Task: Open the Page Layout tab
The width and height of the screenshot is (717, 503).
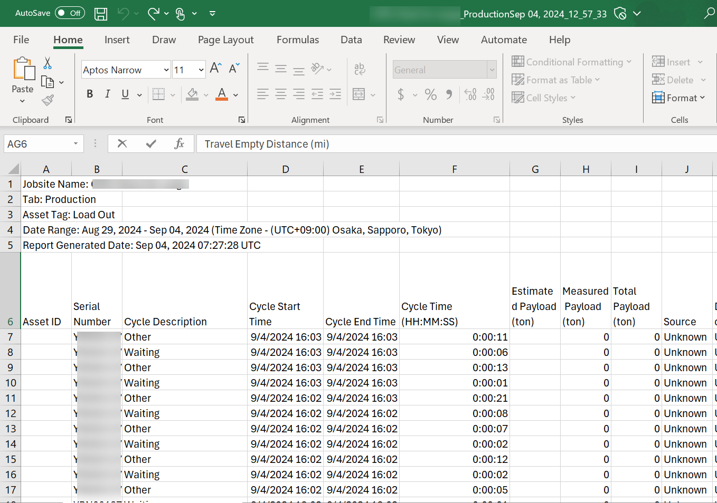Action: click(225, 40)
